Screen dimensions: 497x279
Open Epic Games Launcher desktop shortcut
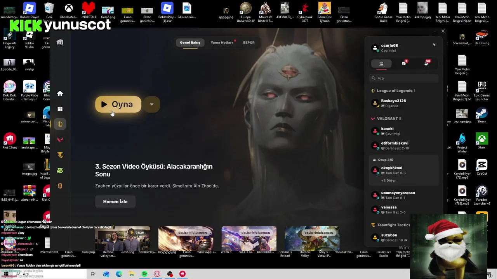tap(482, 91)
